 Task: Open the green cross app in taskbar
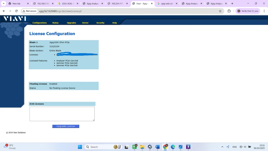(x=135, y=147)
